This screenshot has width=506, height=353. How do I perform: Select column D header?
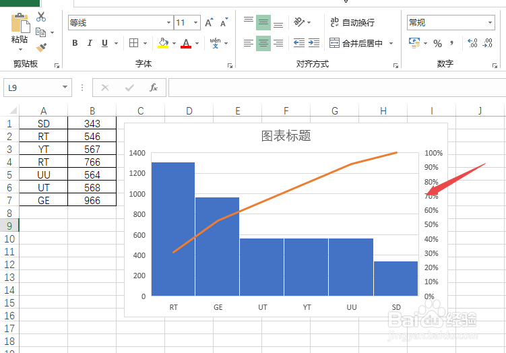(x=189, y=111)
